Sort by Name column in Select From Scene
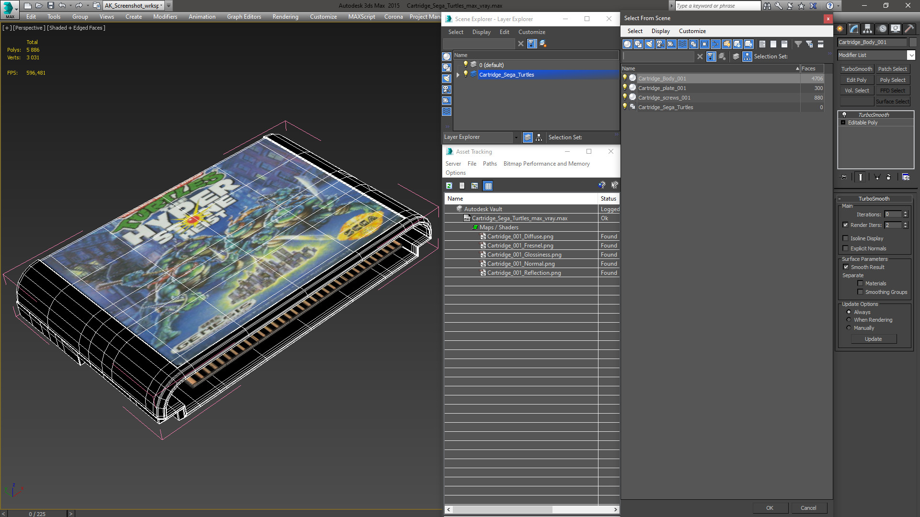Image resolution: width=920 pixels, height=517 pixels. pyautogui.click(x=711, y=68)
